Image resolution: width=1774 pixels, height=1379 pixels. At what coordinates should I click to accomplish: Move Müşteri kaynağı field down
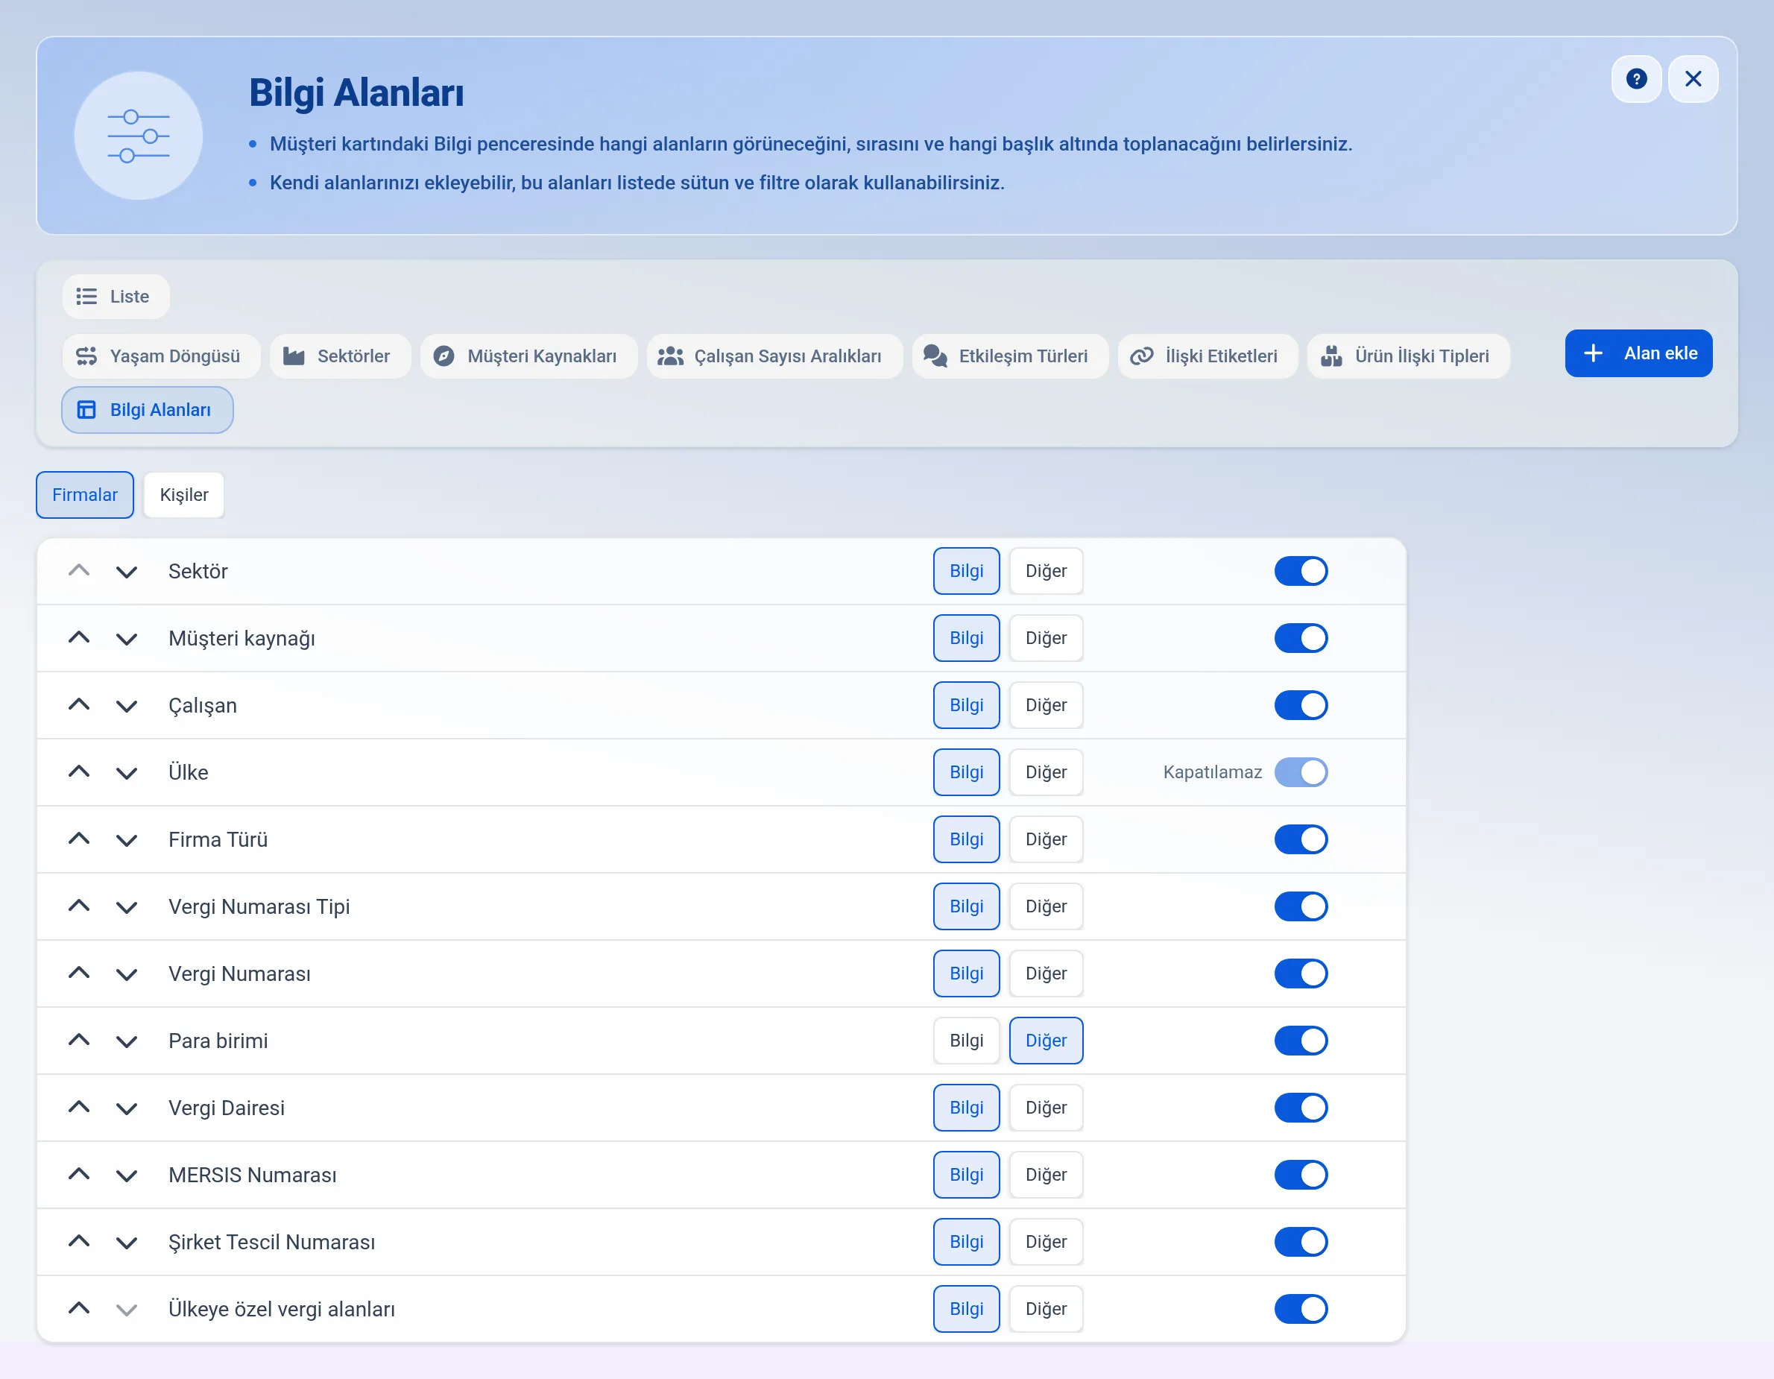126,639
